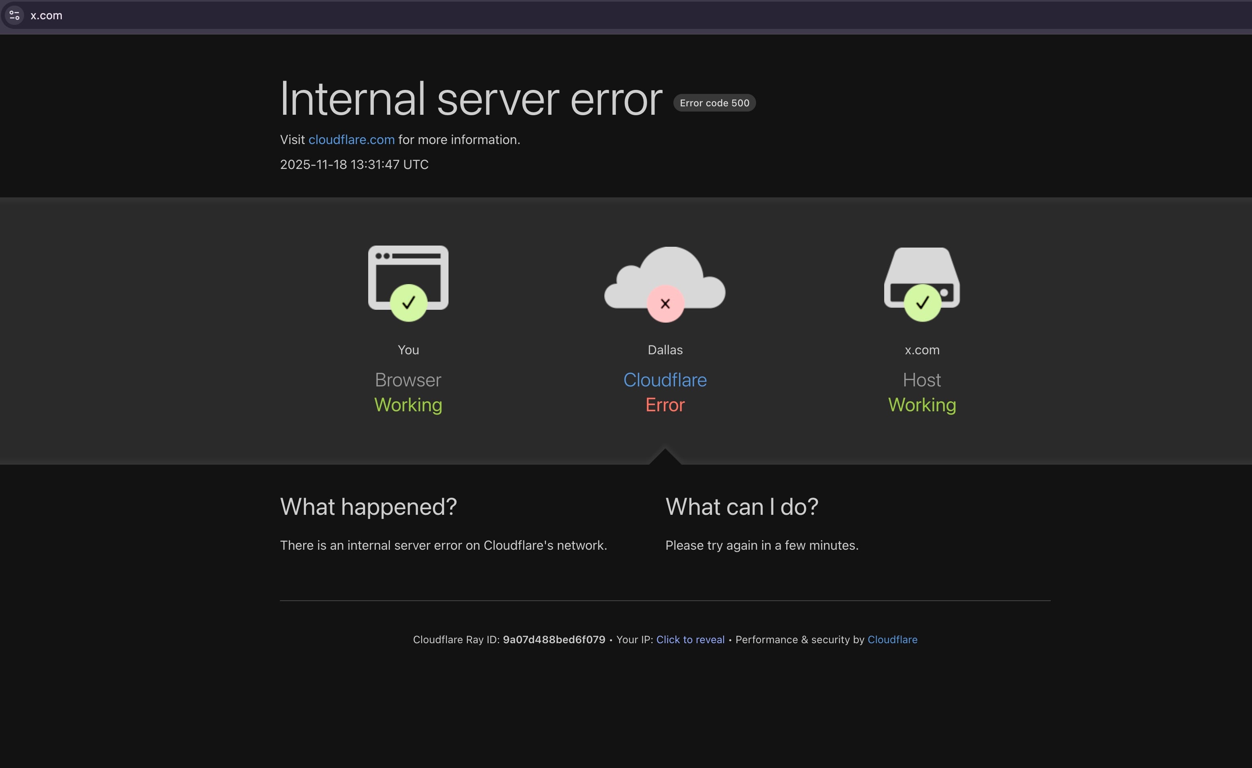Click the "Dallas" location label
1252x768 pixels.
(665, 349)
